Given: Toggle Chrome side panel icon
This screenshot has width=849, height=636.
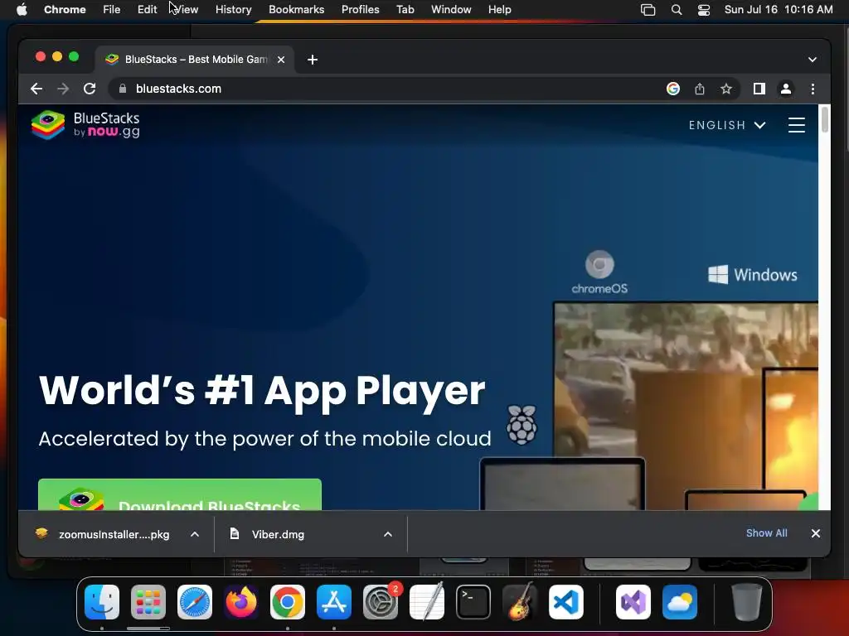Looking at the screenshot, I should [759, 89].
